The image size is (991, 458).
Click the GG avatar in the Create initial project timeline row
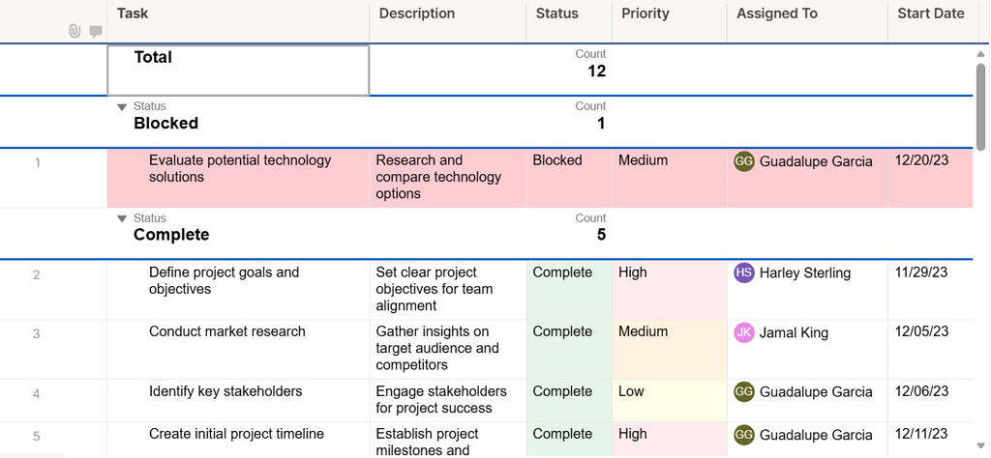pos(743,434)
